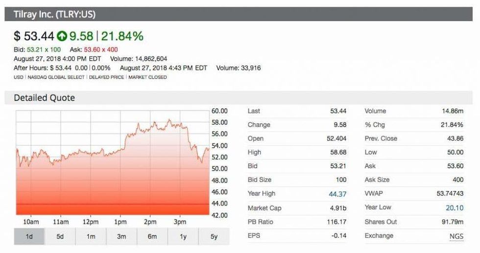Click the Detailed Quote section header
The image size is (480, 253).
(45, 98)
